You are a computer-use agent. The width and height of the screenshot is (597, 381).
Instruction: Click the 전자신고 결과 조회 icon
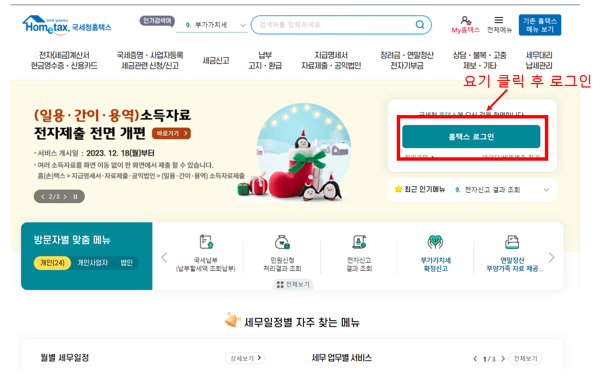click(x=359, y=242)
